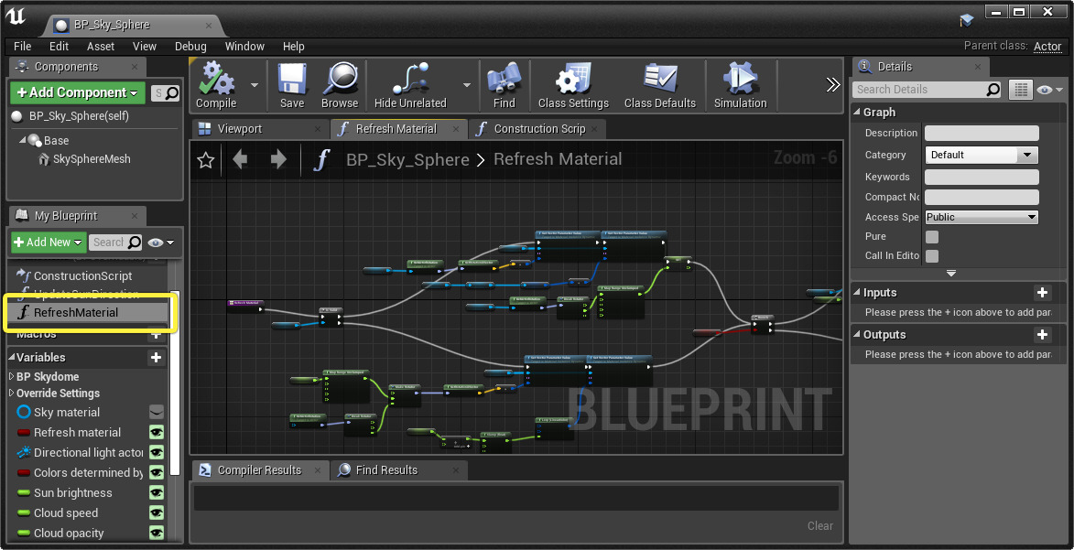This screenshot has height=550, width=1074.
Task: Star the Refresh Material graph as favorite
Action: 205,159
